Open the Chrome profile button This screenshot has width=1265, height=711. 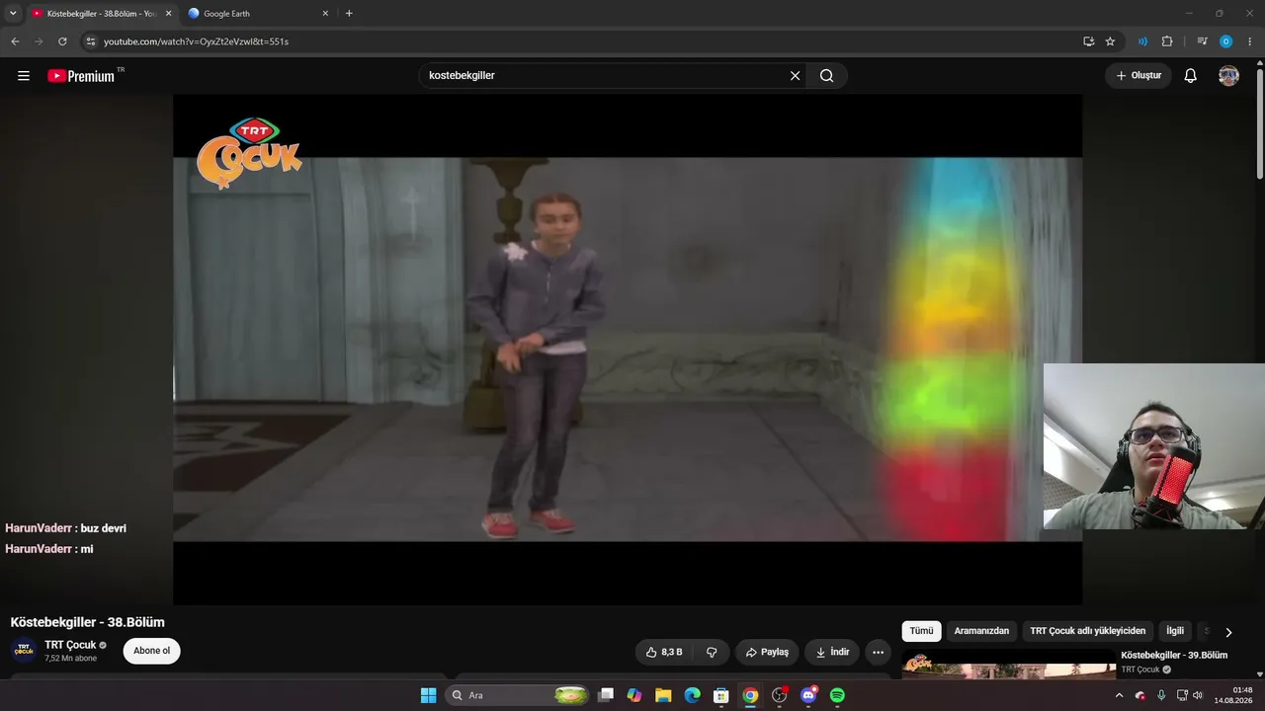click(1226, 41)
